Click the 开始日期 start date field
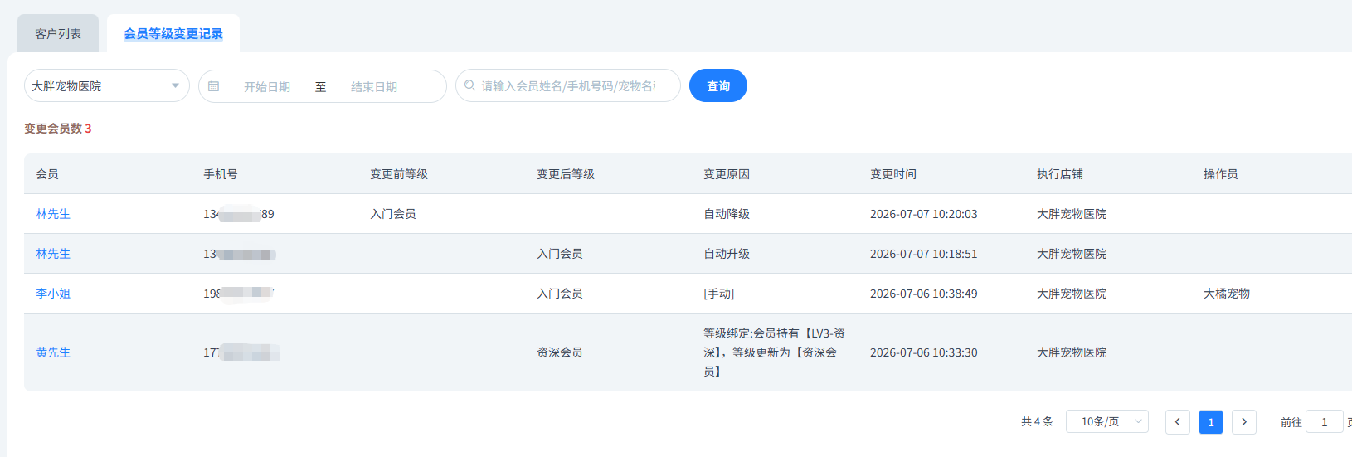 267,86
